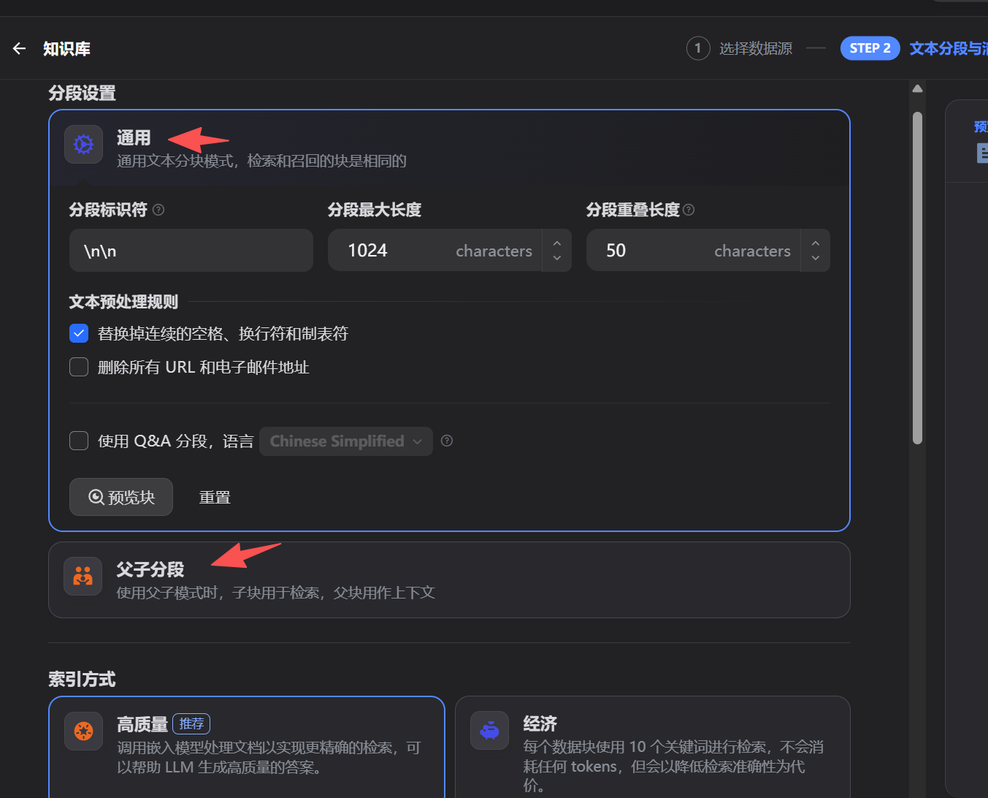Click the 通用 mode gear icon

(x=83, y=144)
